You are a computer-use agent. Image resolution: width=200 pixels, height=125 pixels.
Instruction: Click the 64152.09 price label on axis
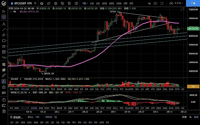point(193,29)
